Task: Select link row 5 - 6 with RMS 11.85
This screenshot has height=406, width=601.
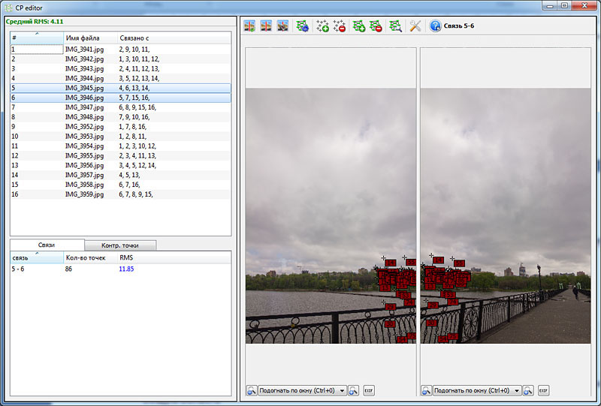Action: (120, 269)
